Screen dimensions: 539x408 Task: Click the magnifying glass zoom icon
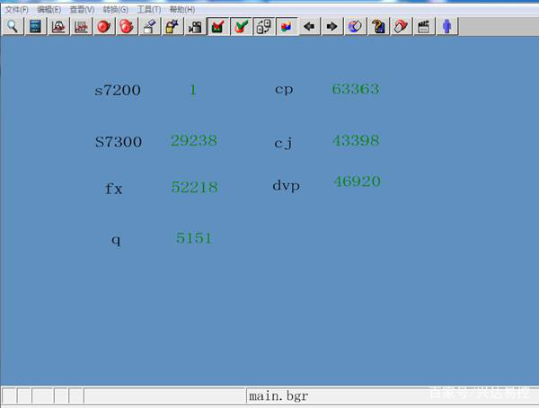(x=13, y=26)
